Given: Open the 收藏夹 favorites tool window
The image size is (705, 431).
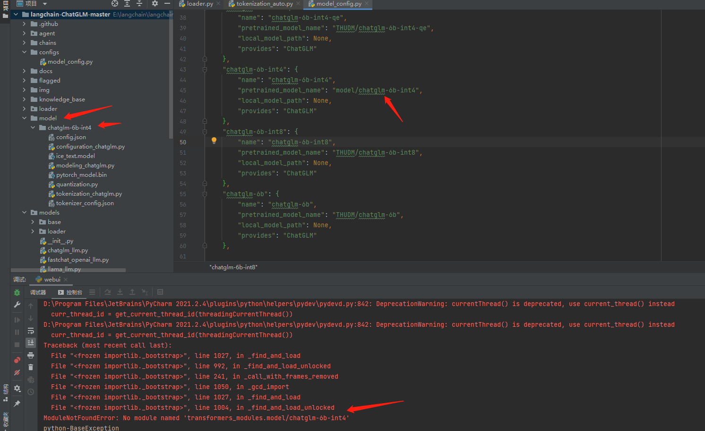Looking at the screenshot, I should 5,421.
